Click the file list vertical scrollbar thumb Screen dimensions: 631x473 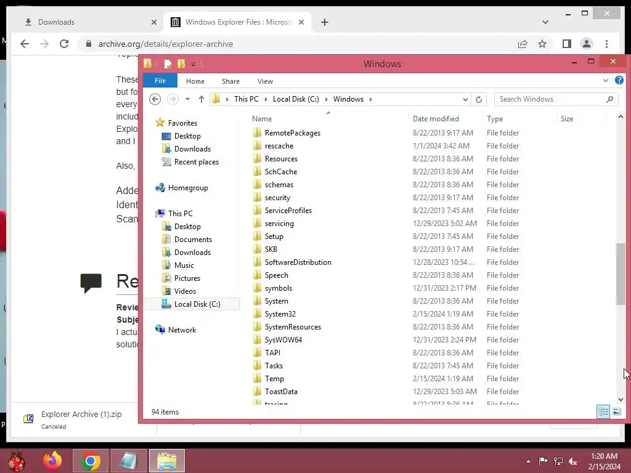pos(620,274)
